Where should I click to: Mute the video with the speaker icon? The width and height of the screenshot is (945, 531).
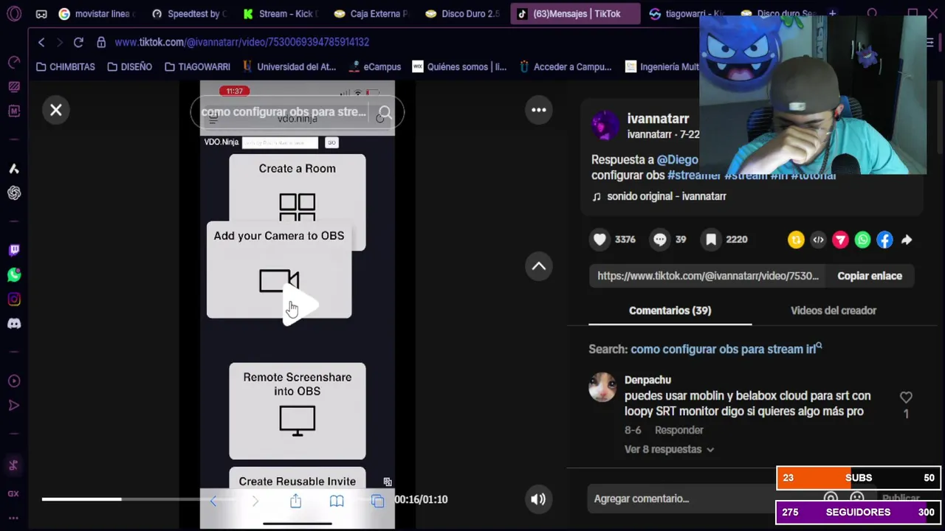click(538, 499)
